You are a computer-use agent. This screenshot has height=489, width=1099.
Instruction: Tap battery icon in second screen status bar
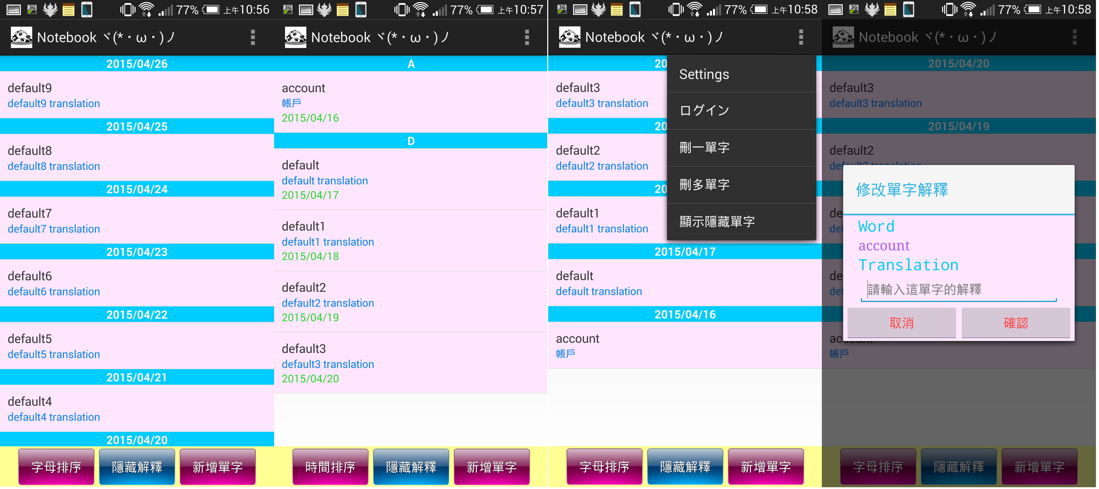point(485,9)
